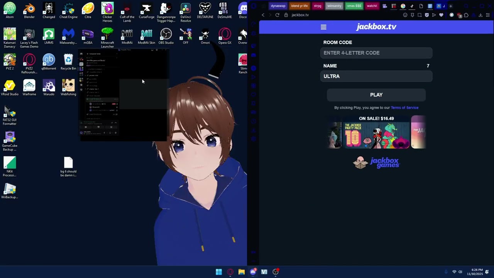Reload the jackbox.tv page
The height and width of the screenshot is (278, 494).
point(277,15)
